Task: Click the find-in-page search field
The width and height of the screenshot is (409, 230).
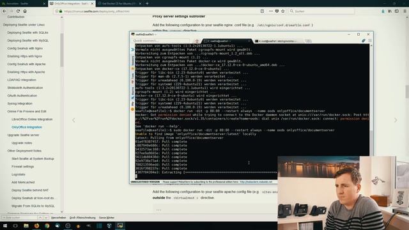Action: pos(20,217)
